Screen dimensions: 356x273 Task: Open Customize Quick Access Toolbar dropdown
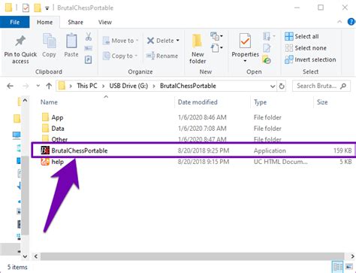tap(47, 8)
